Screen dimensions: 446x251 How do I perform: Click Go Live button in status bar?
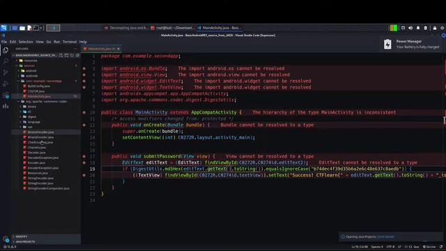[429, 247]
